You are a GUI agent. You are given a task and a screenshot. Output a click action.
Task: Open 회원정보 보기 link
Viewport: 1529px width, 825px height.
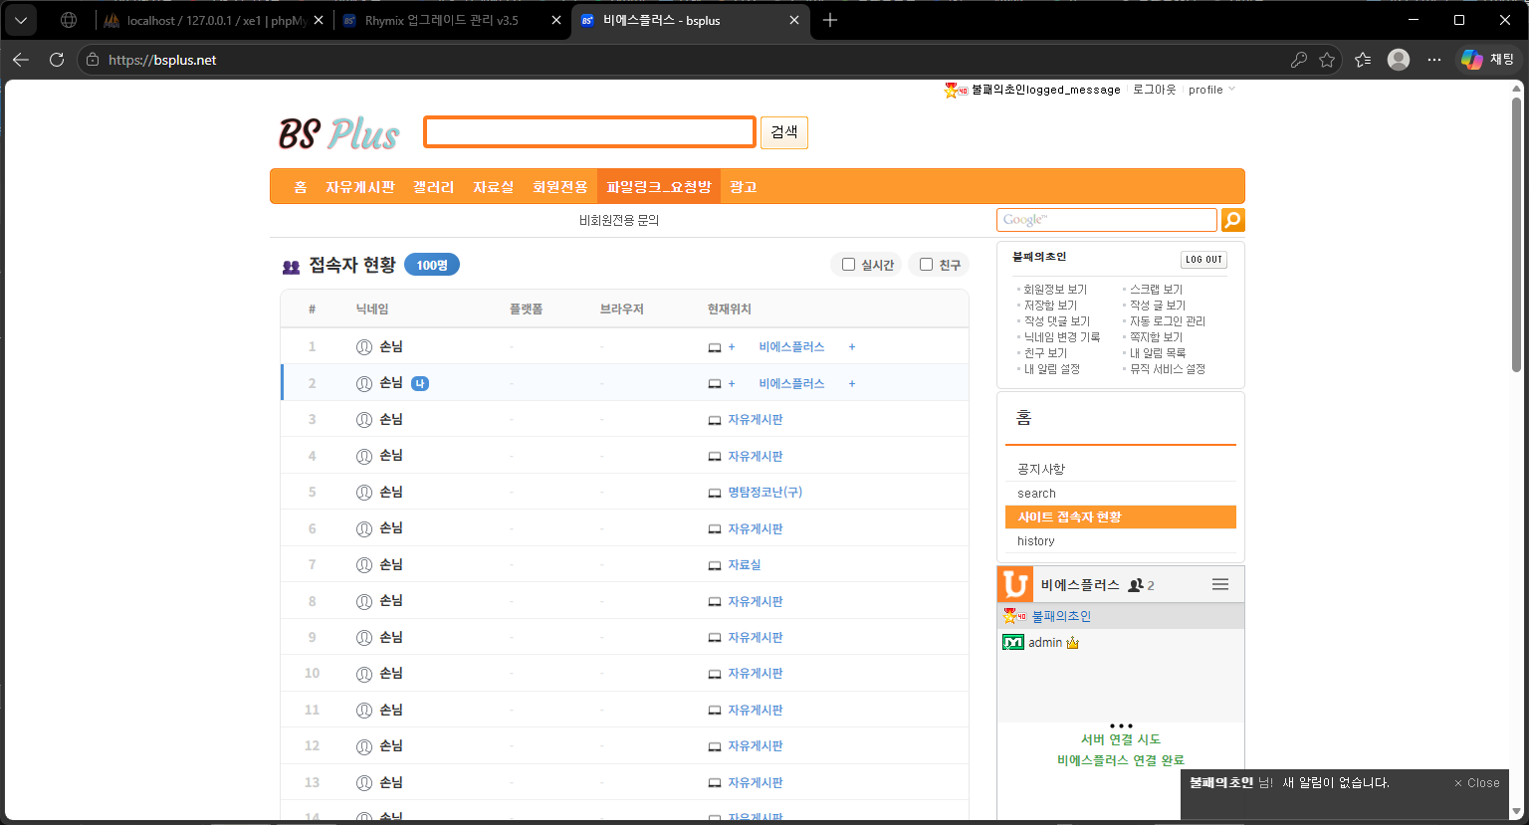[1055, 290]
